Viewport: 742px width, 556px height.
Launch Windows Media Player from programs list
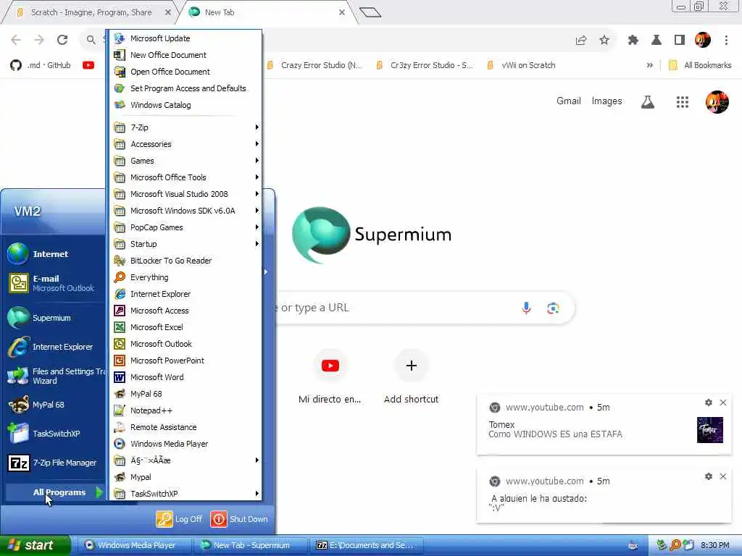[x=185, y=444]
